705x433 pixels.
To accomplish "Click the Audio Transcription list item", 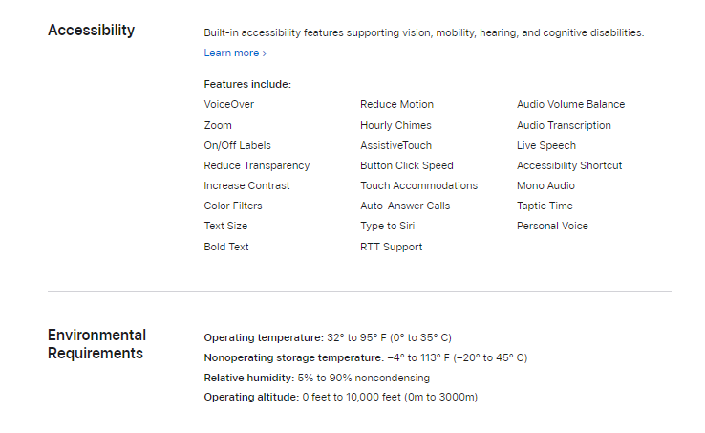I will point(564,125).
